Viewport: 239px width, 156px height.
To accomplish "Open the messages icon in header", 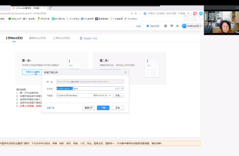I will coord(171,26).
